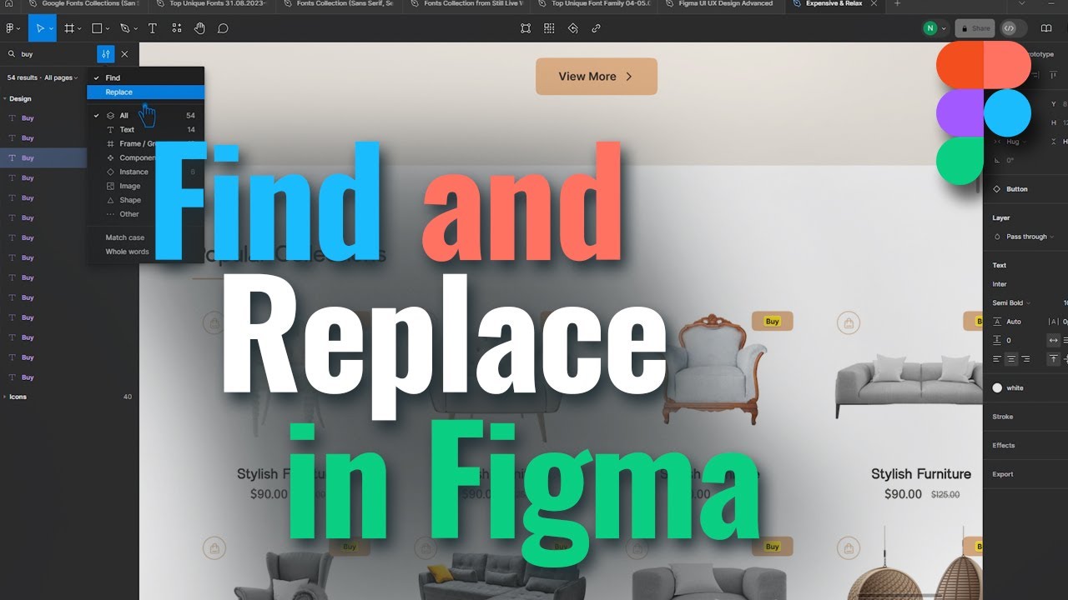Open the Effects section

pyautogui.click(x=1004, y=446)
